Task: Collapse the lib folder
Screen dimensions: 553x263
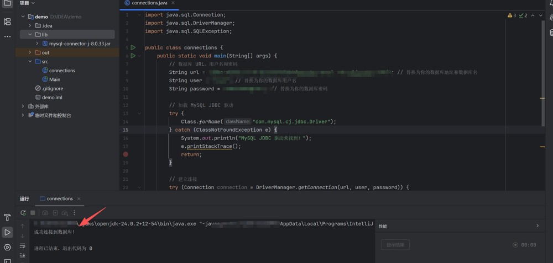Action: [x=30, y=34]
